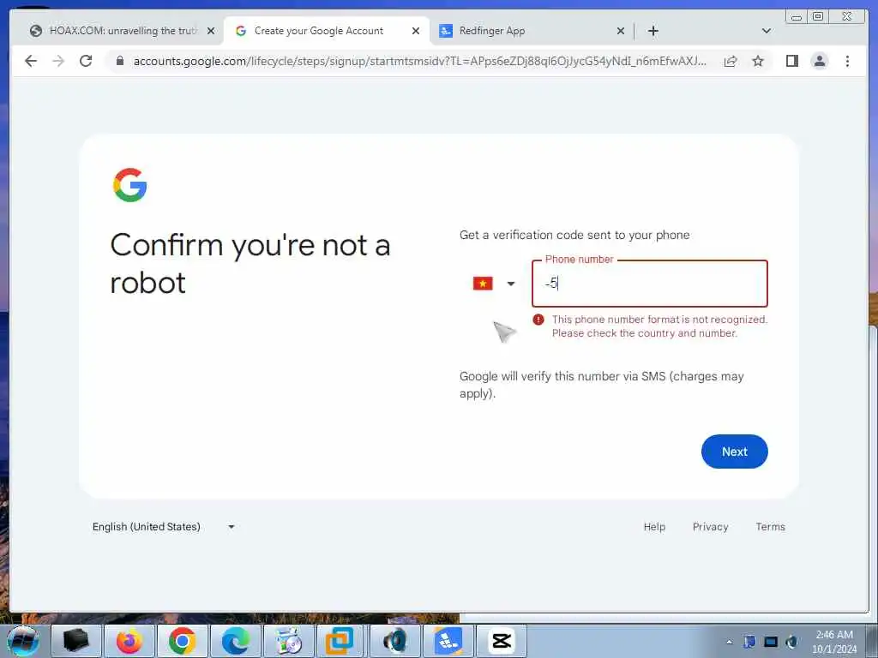Open the Chrome side panel icon
Screen dimensions: 878x658
pos(791,61)
